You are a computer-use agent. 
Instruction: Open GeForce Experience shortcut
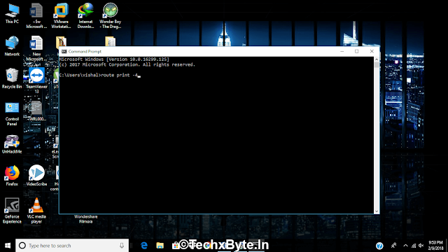[12, 211]
